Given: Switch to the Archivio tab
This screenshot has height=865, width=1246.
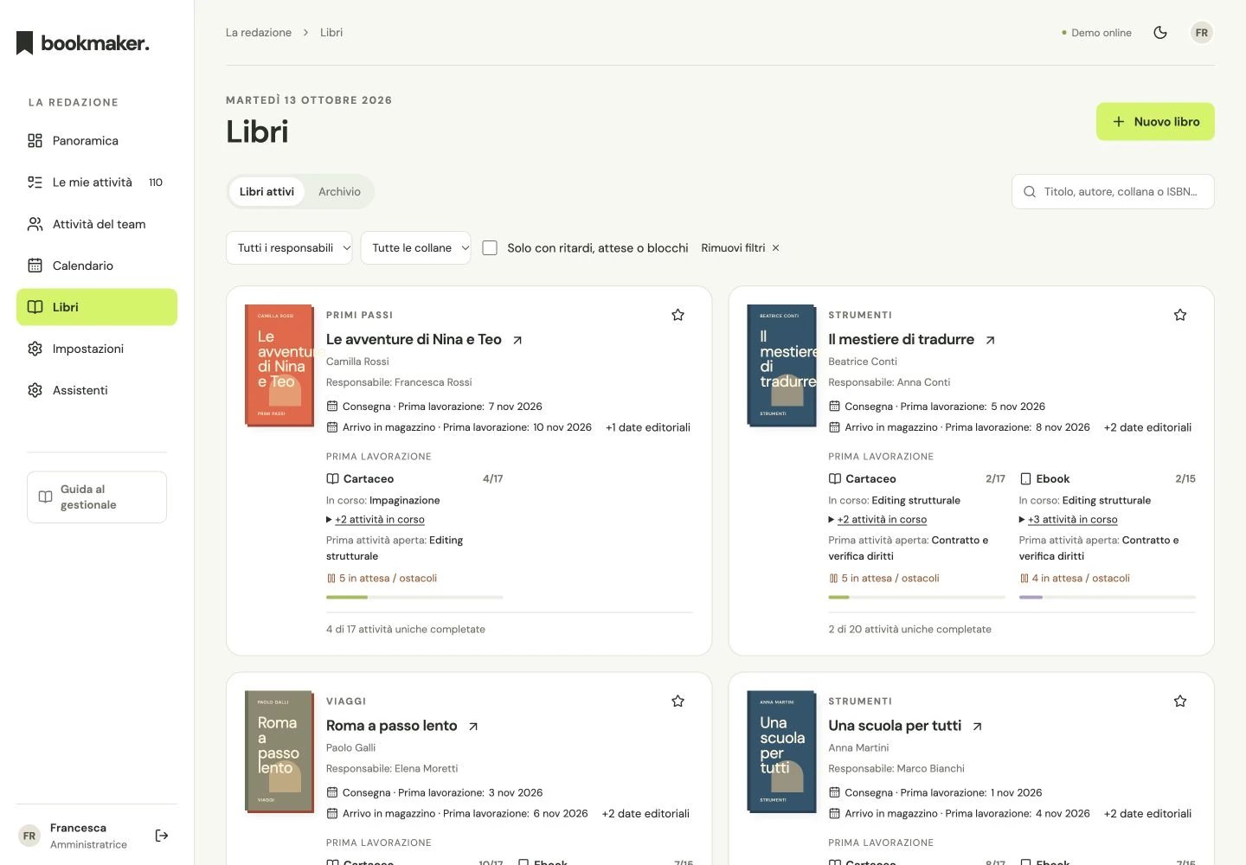Looking at the screenshot, I should [x=339, y=192].
